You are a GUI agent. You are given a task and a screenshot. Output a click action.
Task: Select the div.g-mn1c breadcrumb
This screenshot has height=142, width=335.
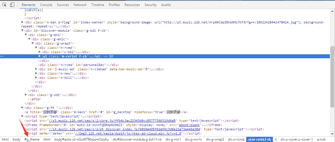193,139
